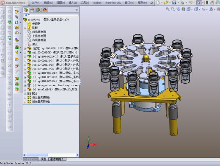
Task: Expand the 配合 mates folder
Action: [x=25, y=94]
